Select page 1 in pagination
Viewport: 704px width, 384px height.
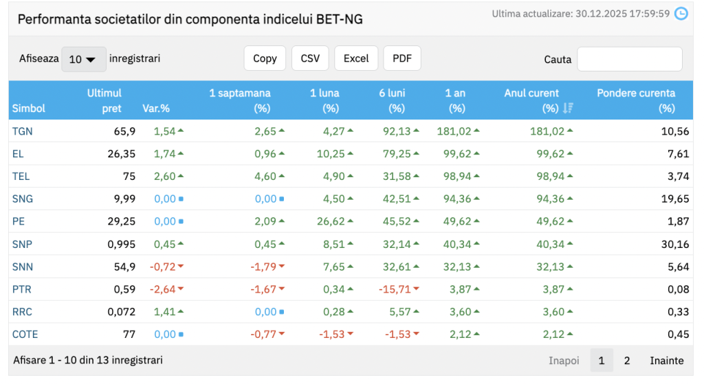click(x=602, y=361)
